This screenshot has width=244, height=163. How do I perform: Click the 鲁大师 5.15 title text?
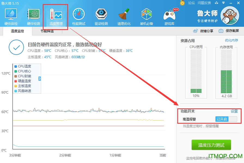(10, 3)
